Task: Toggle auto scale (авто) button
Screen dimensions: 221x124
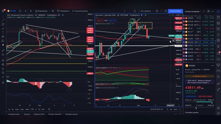Action: (175, 109)
